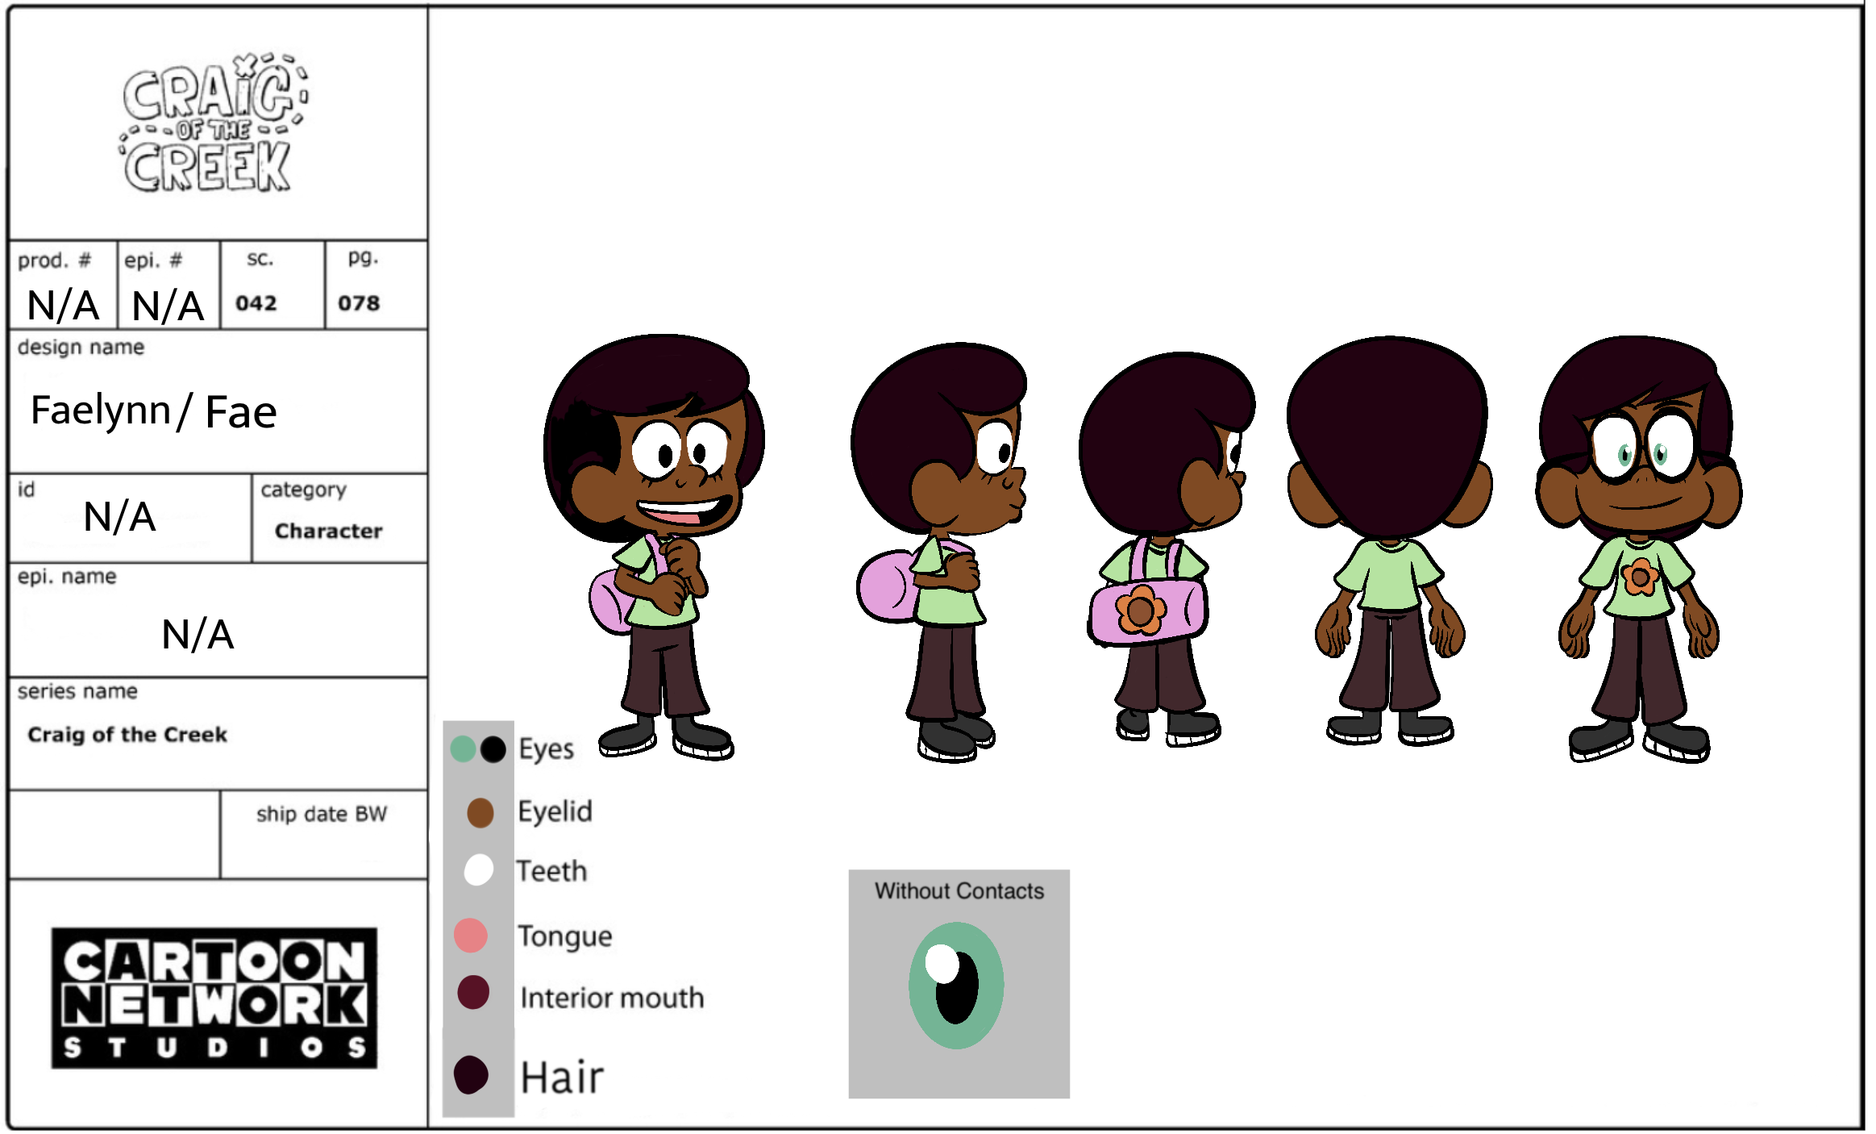Pick the dark Hair color swatch

(x=471, y=1075)
